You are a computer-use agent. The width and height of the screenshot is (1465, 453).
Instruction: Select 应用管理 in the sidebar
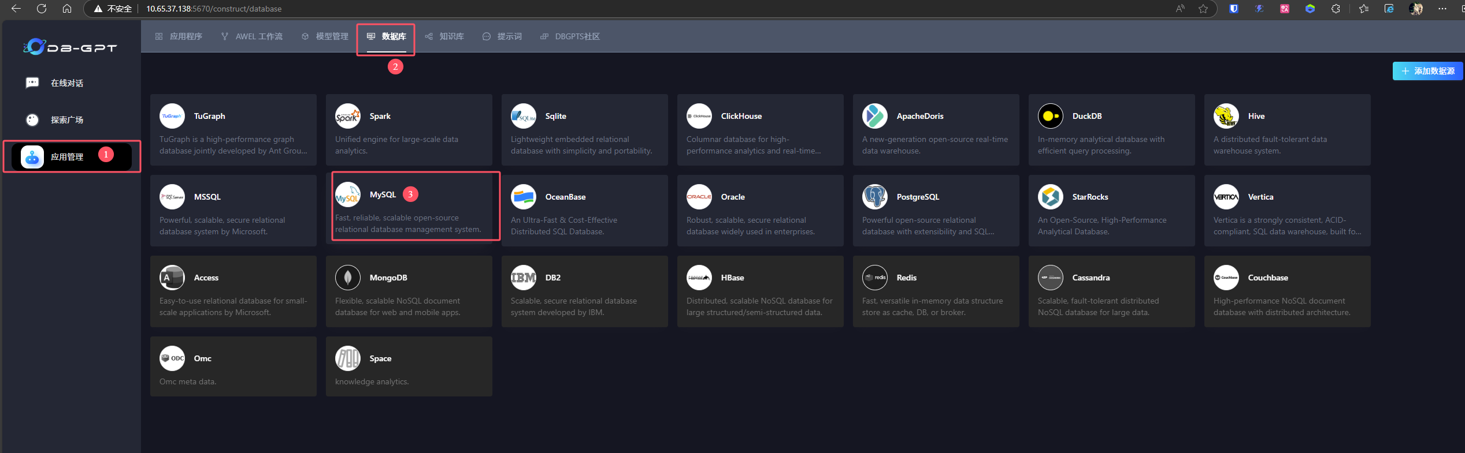[72, 156]
